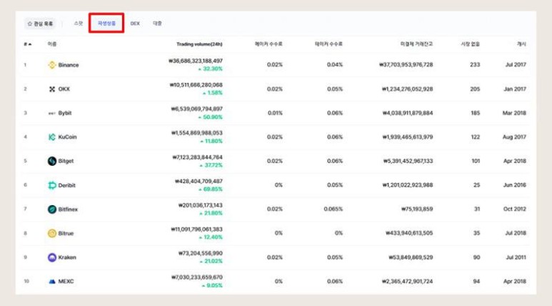Click the Deribit exchange logo icon
This screenshot has width=552, height=306.
click(x=52, y=185)
